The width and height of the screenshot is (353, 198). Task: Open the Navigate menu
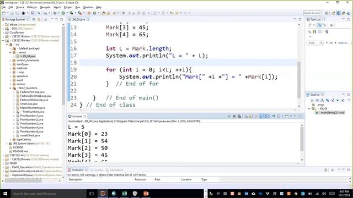[45, 7]
